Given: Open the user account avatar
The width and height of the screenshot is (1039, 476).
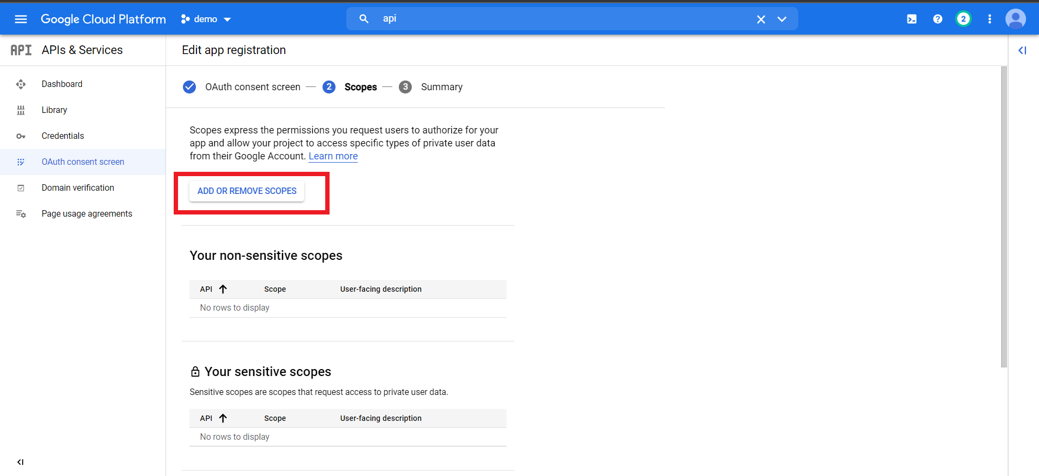Looking at the screenshot, I should click(x=1015, y=19).
